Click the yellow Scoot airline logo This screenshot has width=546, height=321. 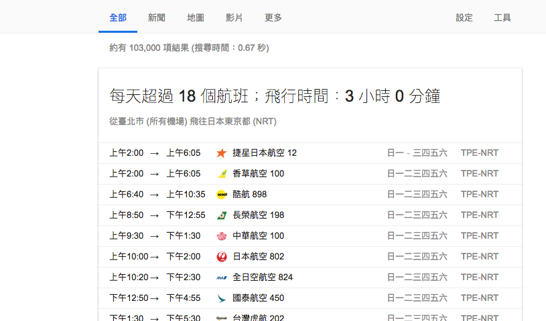pos(222,195)
